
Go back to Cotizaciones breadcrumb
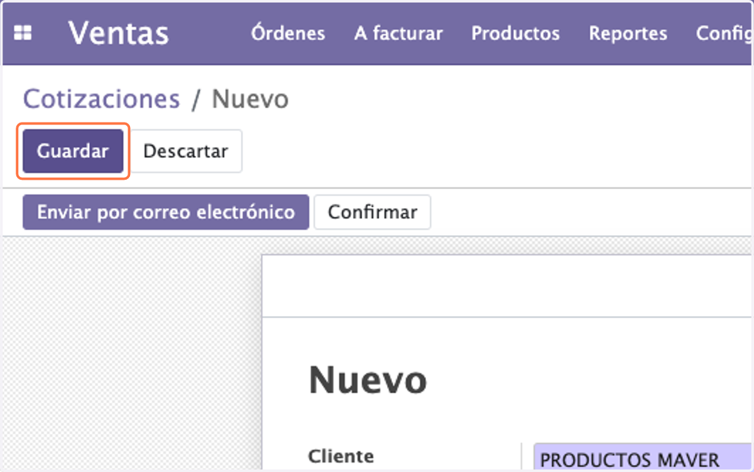102,99
